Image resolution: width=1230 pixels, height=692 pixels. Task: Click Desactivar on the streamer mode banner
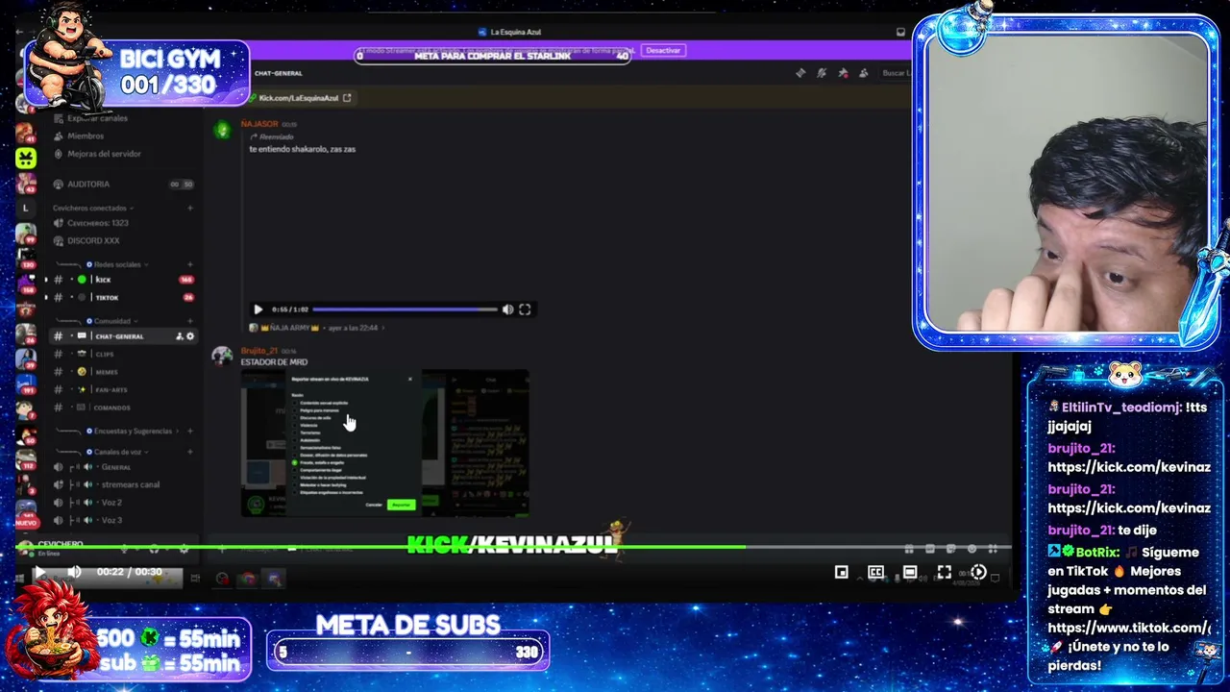point(663,50)
